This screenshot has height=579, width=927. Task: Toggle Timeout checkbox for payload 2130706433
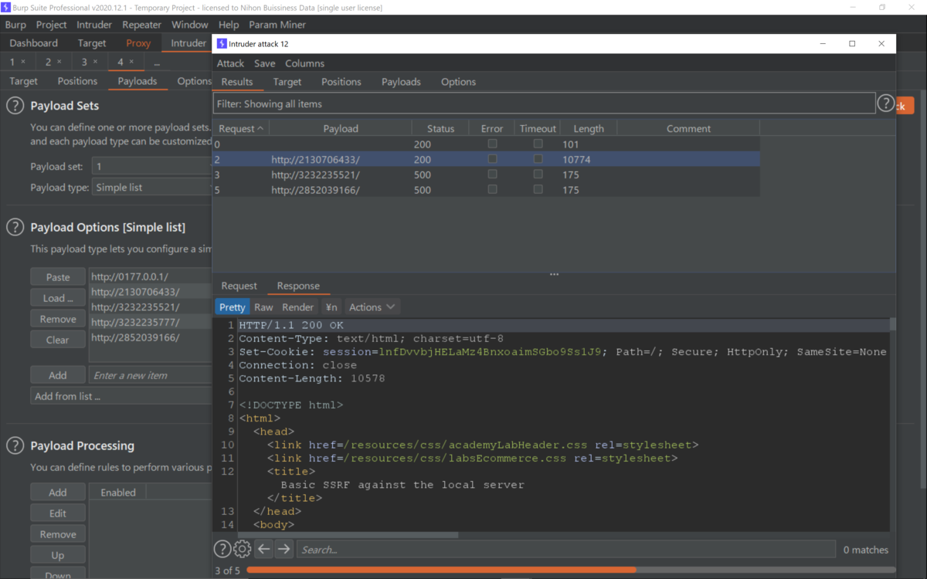coord(538,159)
